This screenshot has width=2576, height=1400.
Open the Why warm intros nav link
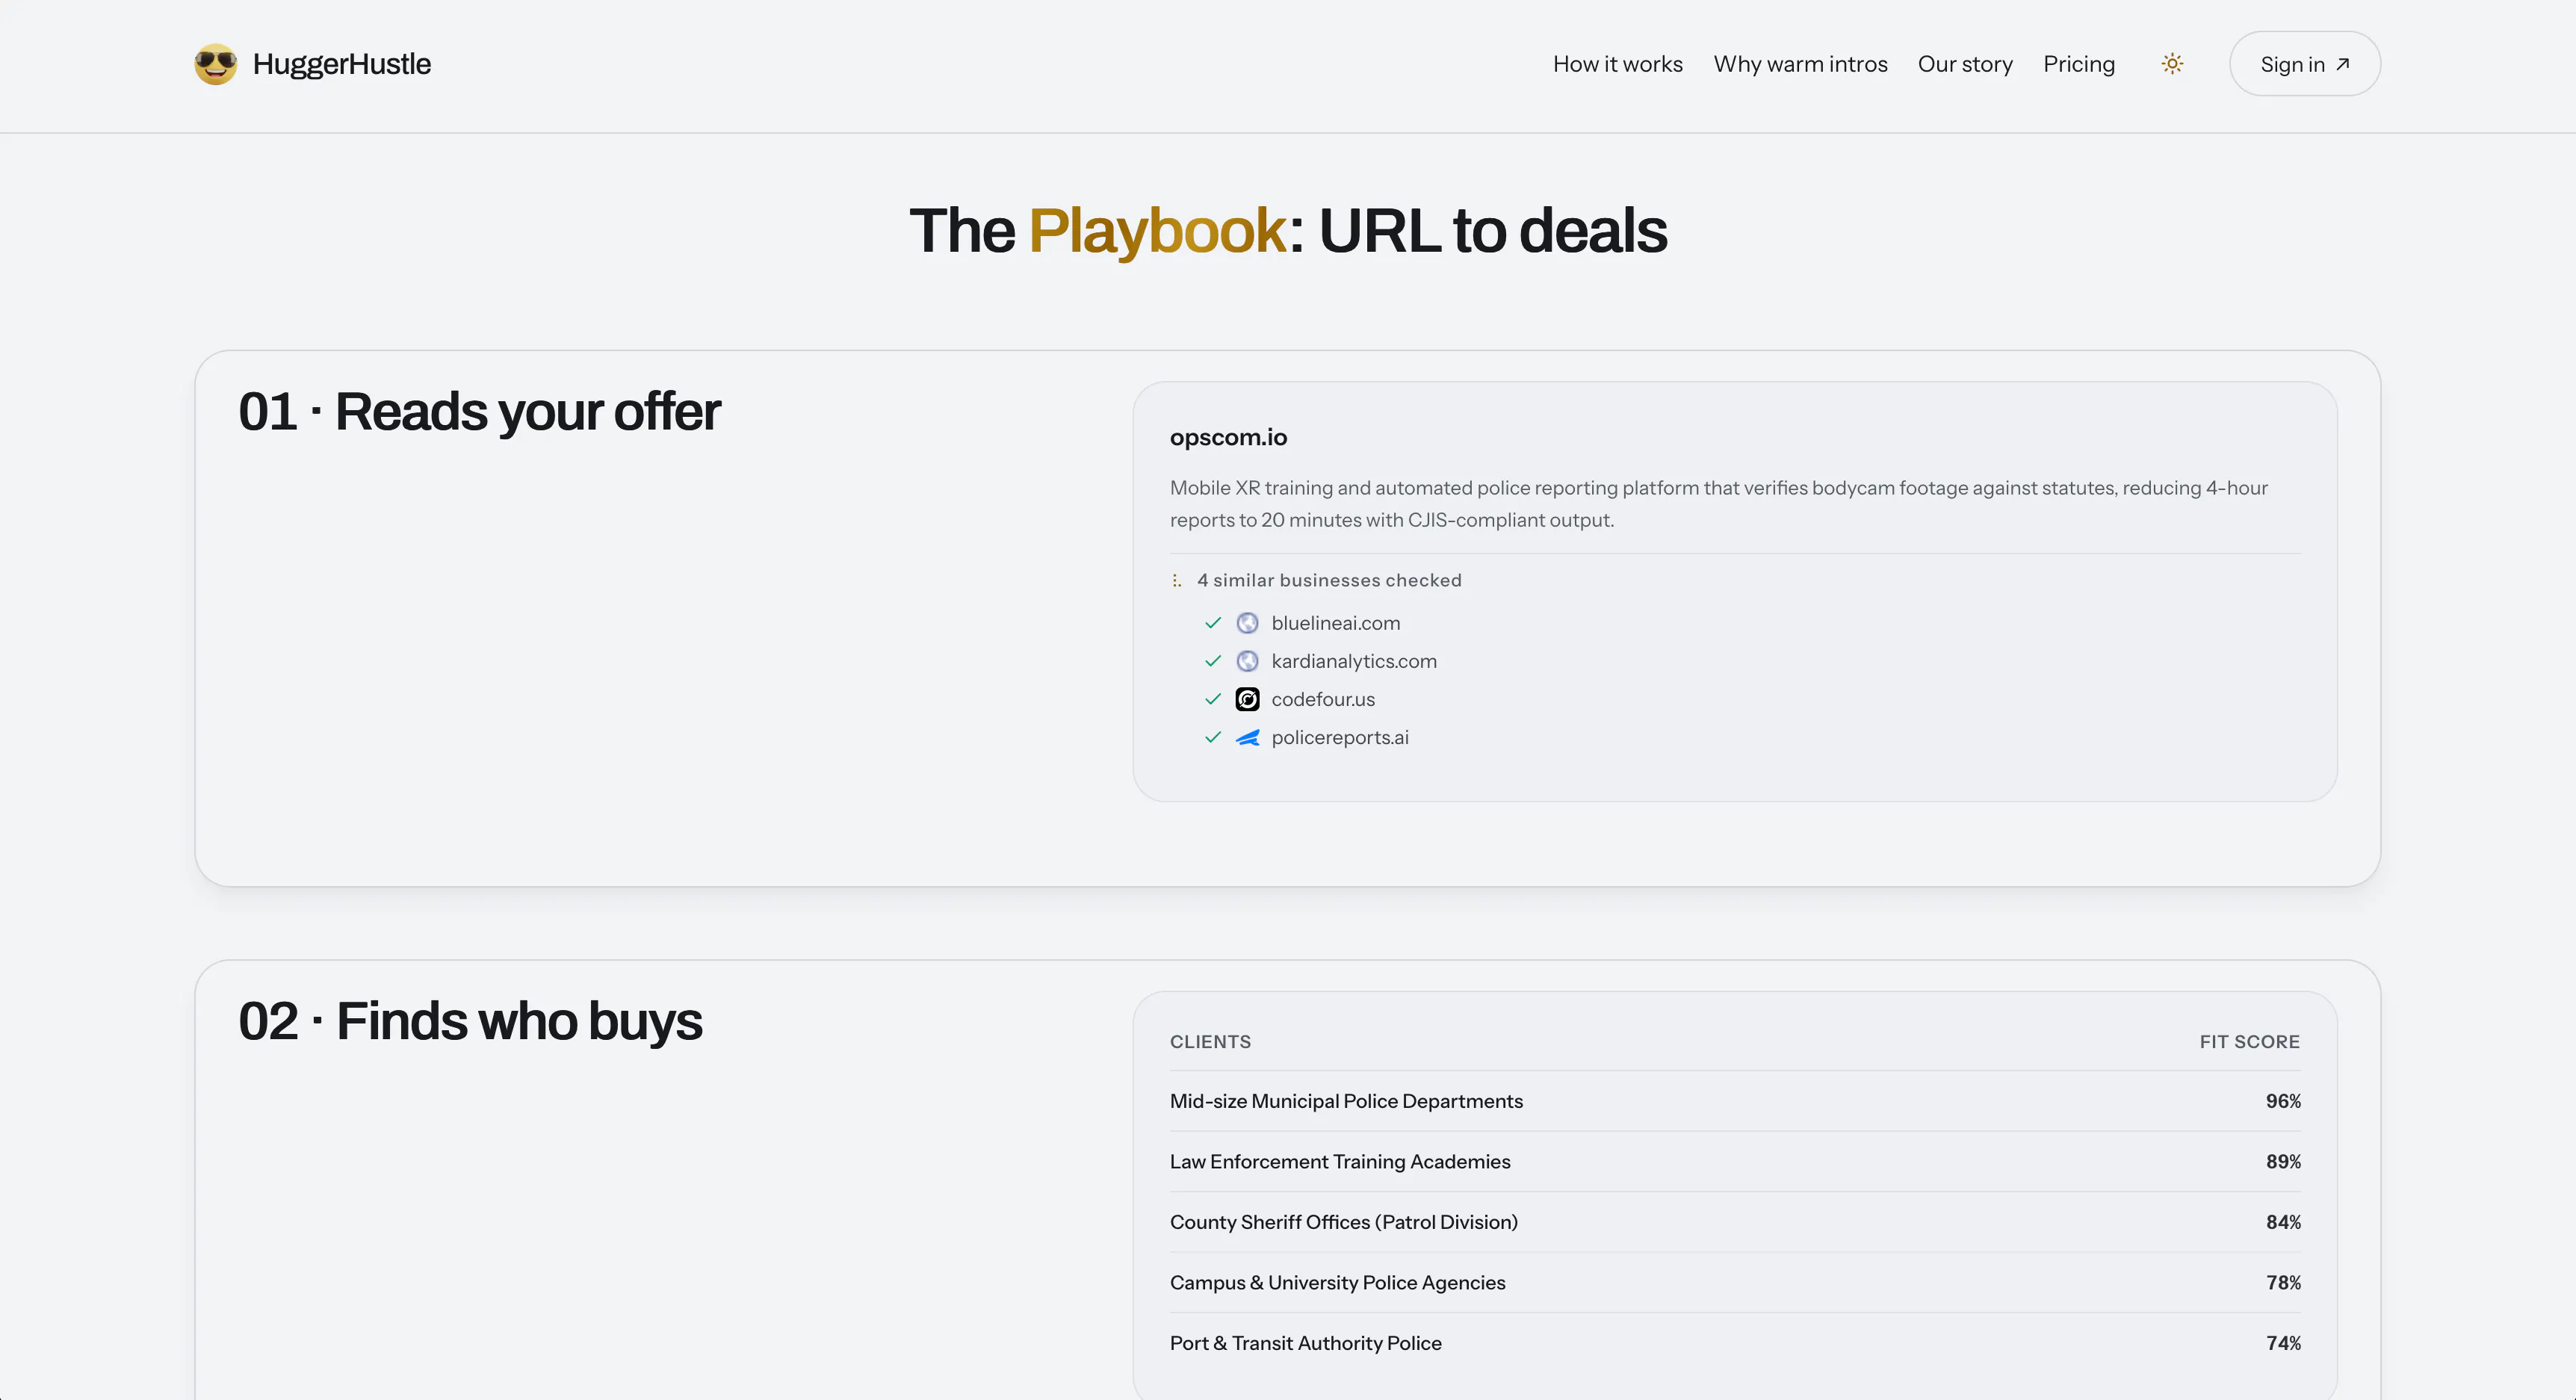click(1800, 64)
